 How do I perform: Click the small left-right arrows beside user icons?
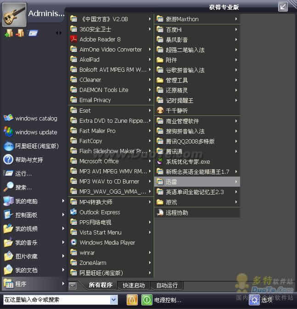point(59,33)
